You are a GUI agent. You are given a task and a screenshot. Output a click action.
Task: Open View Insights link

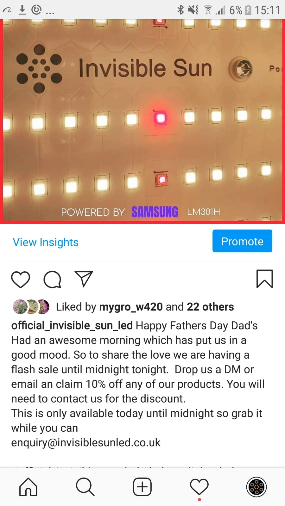coord(46,242)
